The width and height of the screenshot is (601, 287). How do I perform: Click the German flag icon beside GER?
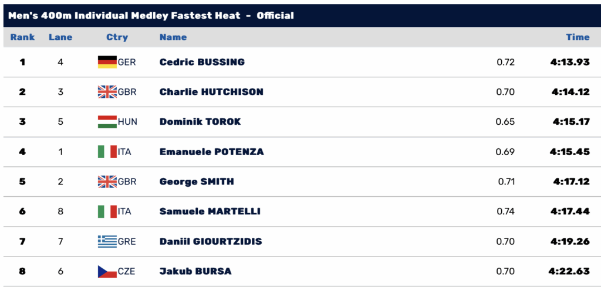(107, 61)
